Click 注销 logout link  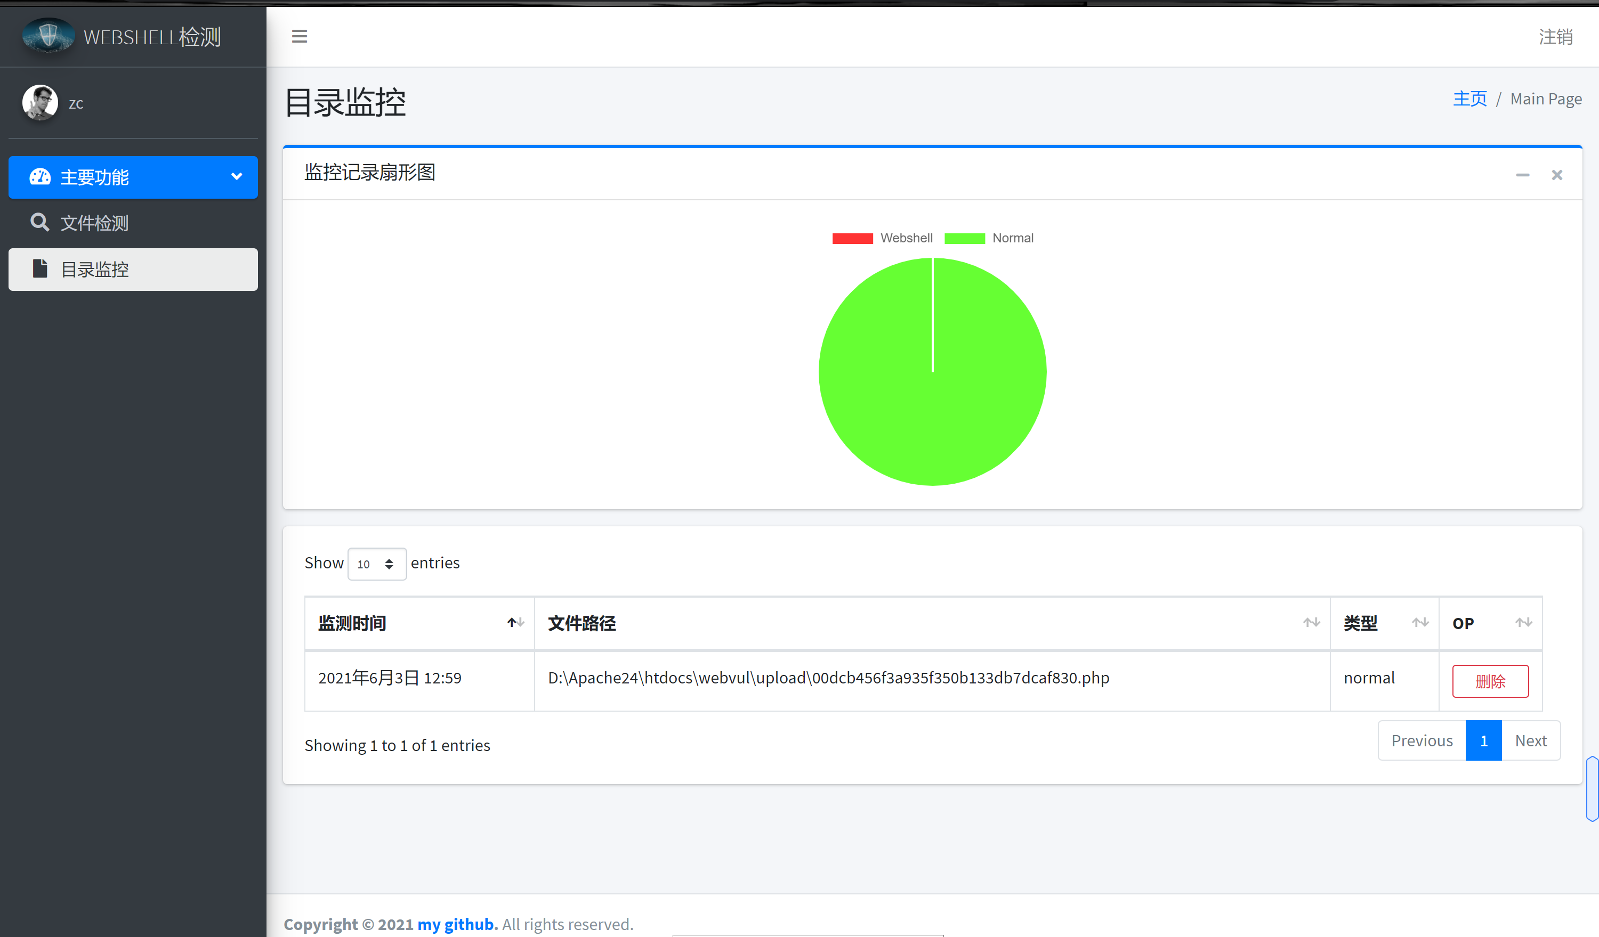[x=1556, y=37]
